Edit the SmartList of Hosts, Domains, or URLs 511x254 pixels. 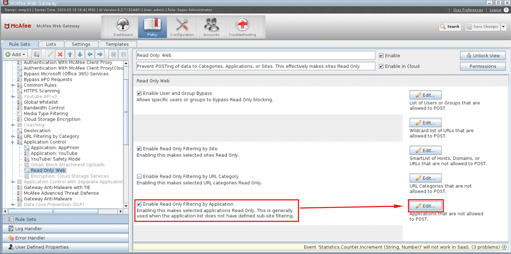pyautogui.click(x=425, y=150)
